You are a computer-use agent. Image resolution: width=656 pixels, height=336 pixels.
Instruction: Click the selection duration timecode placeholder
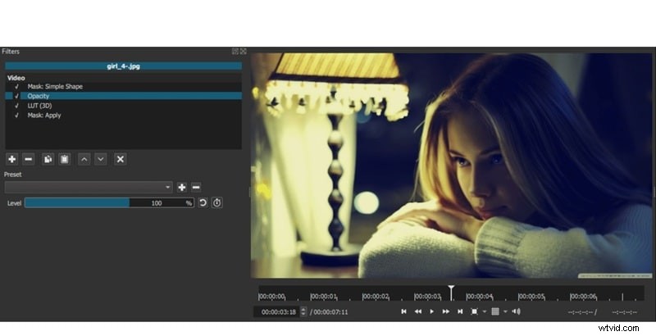[x=624, y=311]
